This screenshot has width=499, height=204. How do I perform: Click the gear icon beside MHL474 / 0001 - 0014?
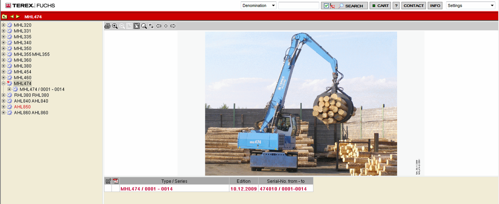click(x=15, y=89)
